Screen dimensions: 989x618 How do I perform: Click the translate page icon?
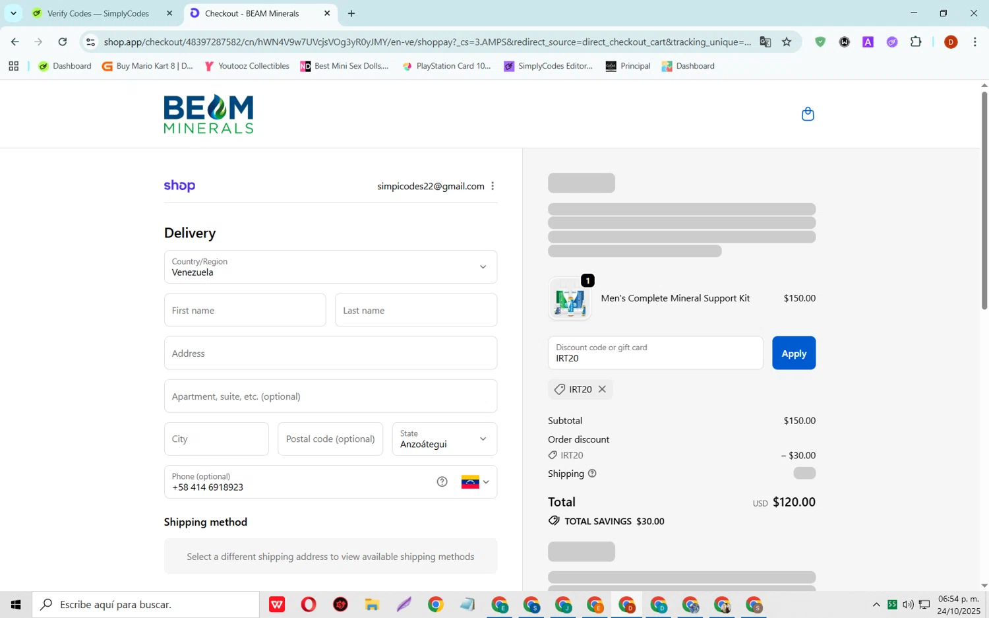(765, 42)
